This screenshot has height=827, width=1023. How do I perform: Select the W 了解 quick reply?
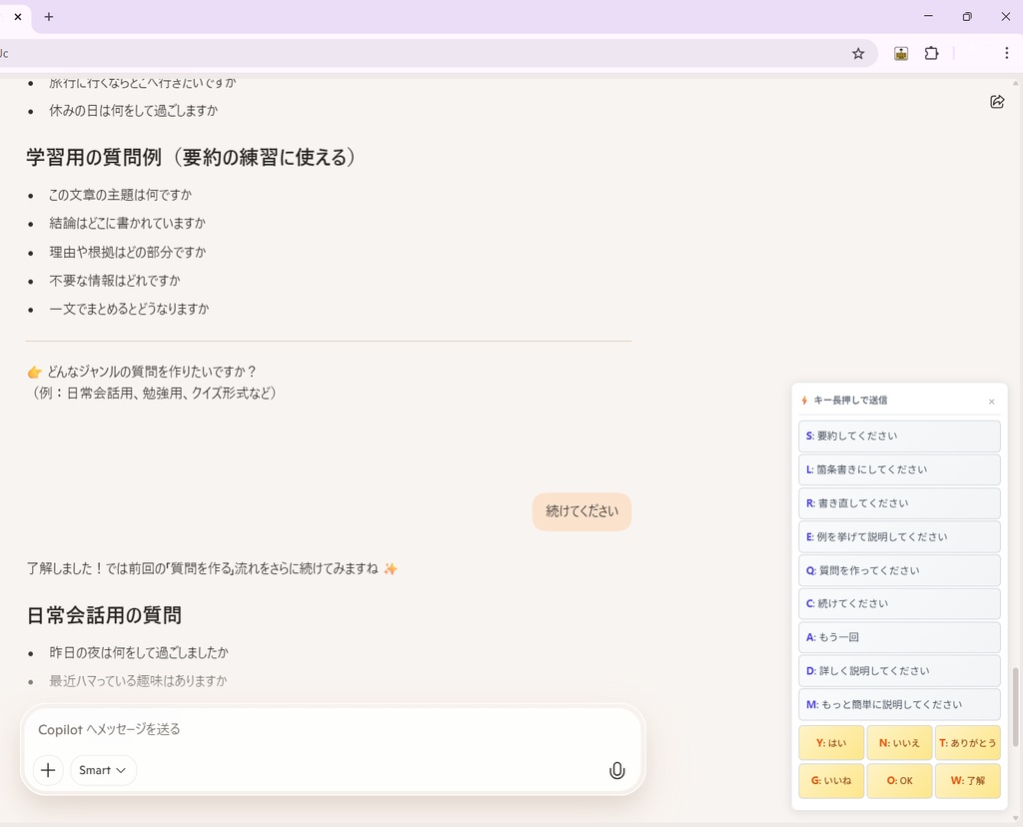(x=967, y=781)
